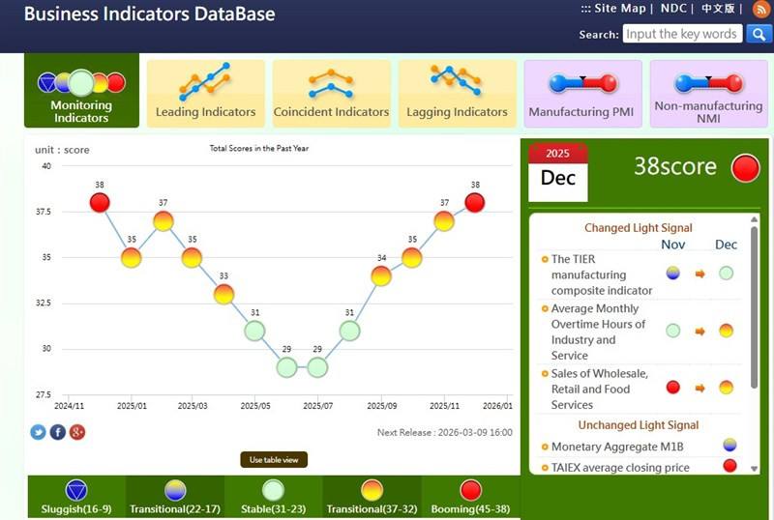Select the Booming(45-38) red legend swatch
The image size is (774, 520).
pyautogui.click(x=471, y=490)
